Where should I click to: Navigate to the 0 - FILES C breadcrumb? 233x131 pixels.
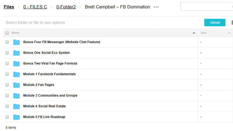(35, 7)
